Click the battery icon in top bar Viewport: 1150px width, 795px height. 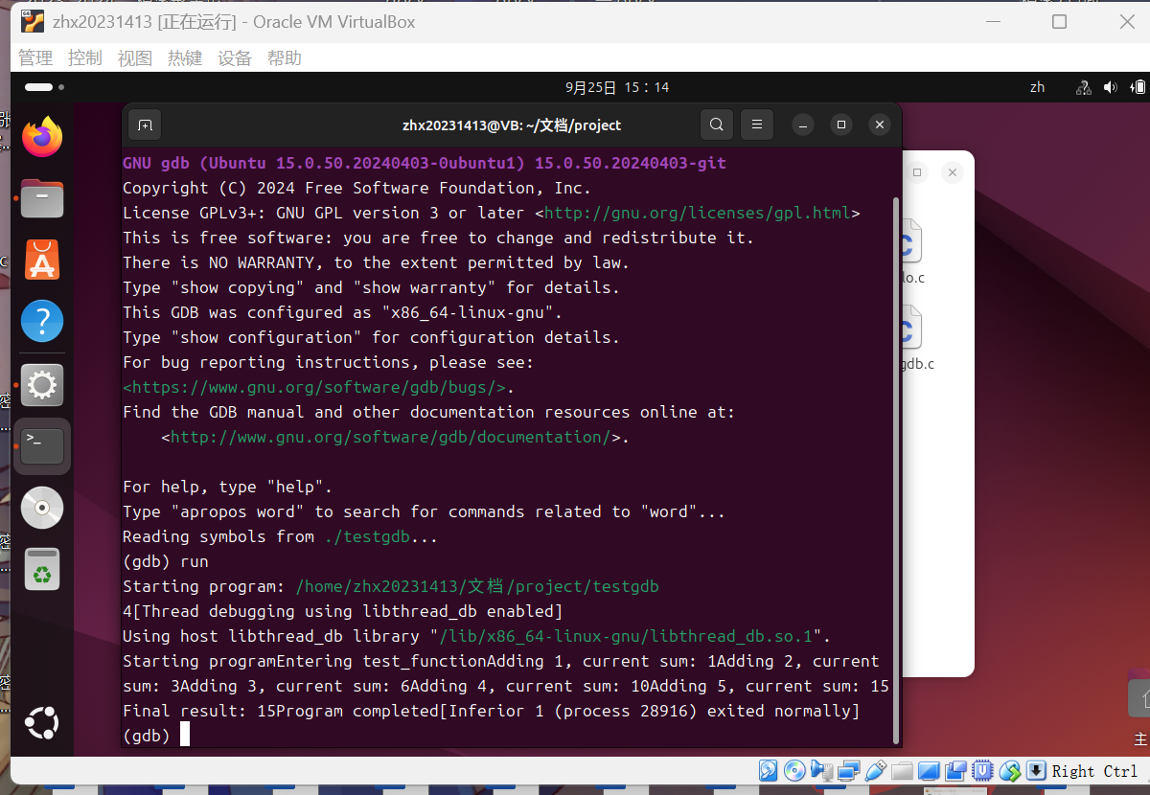(x=1138, y=87)
